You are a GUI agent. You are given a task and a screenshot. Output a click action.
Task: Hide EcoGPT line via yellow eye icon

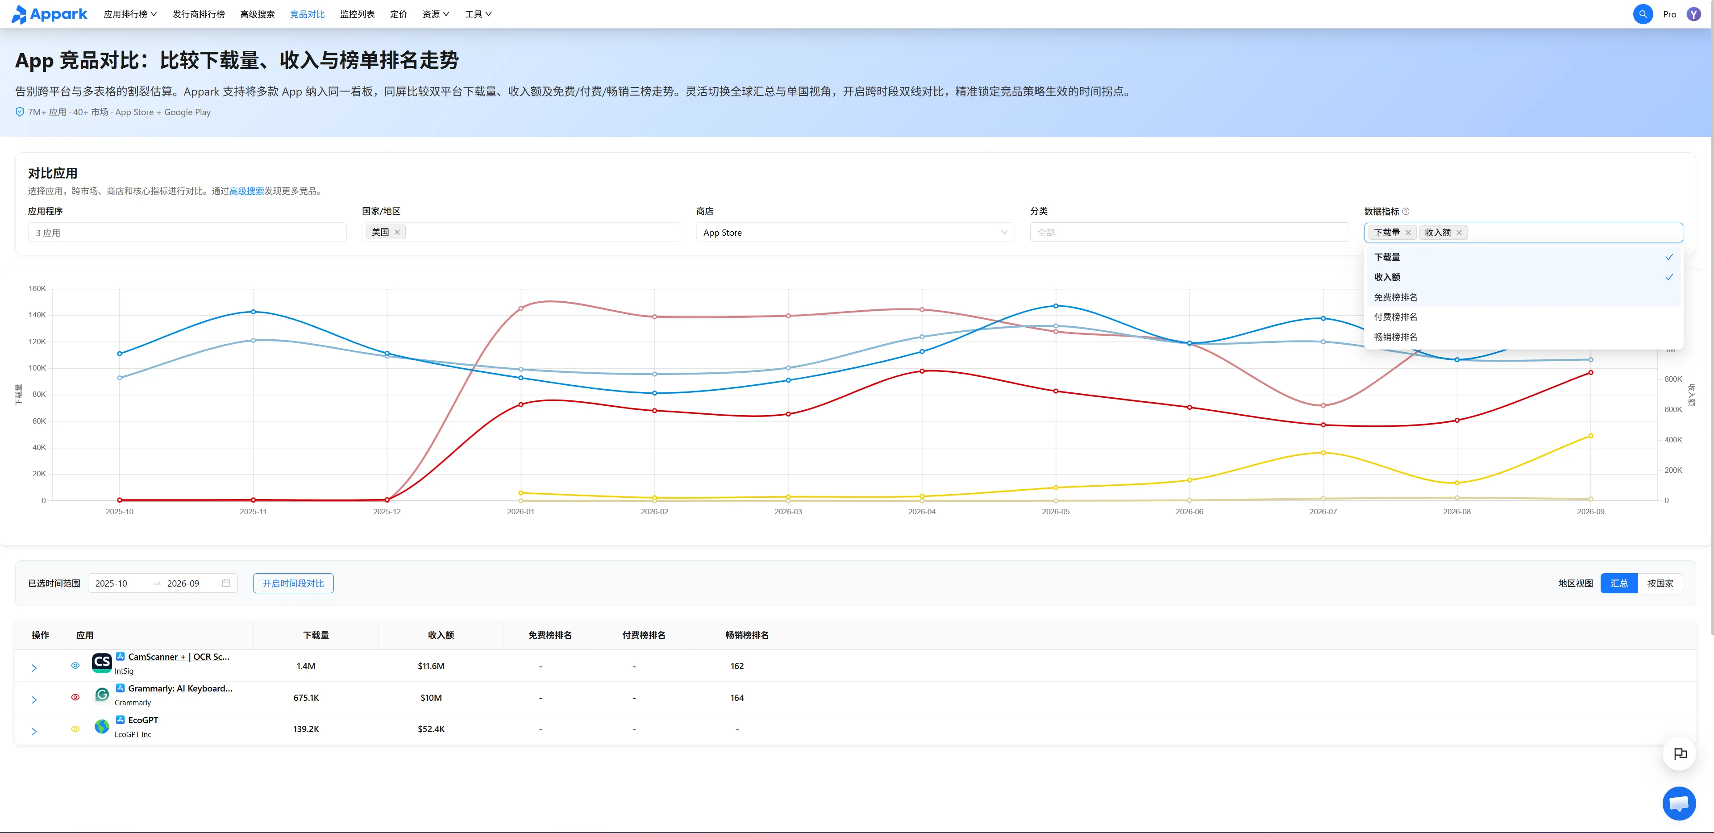75,729
